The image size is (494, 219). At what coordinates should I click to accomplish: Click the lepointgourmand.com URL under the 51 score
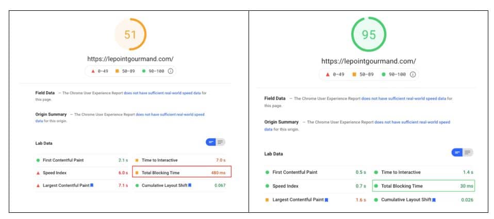130,58
